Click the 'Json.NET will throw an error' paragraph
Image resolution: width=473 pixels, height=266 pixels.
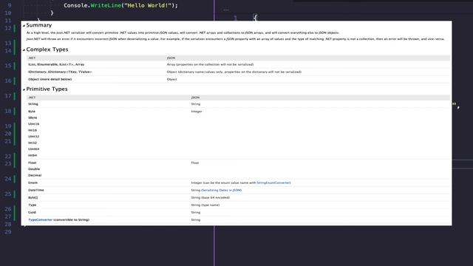pos(235,39)
